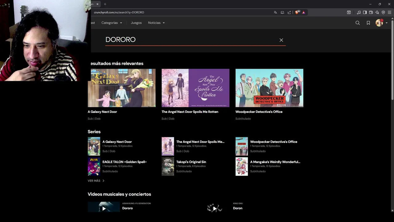
Task: Expand the profile account dropdown arrow
Action: (387, 23)
